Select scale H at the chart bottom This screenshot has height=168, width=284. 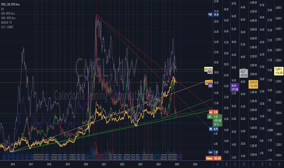point(279,164)
